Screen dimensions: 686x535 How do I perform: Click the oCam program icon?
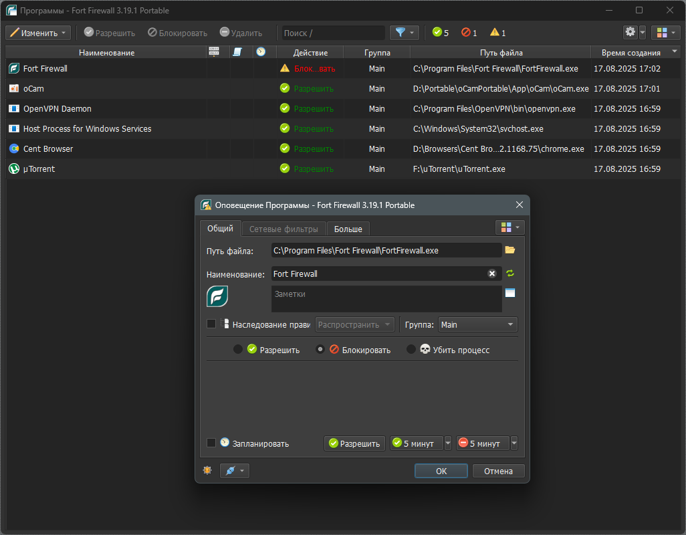pyautogui.click(x=14, y=88)
